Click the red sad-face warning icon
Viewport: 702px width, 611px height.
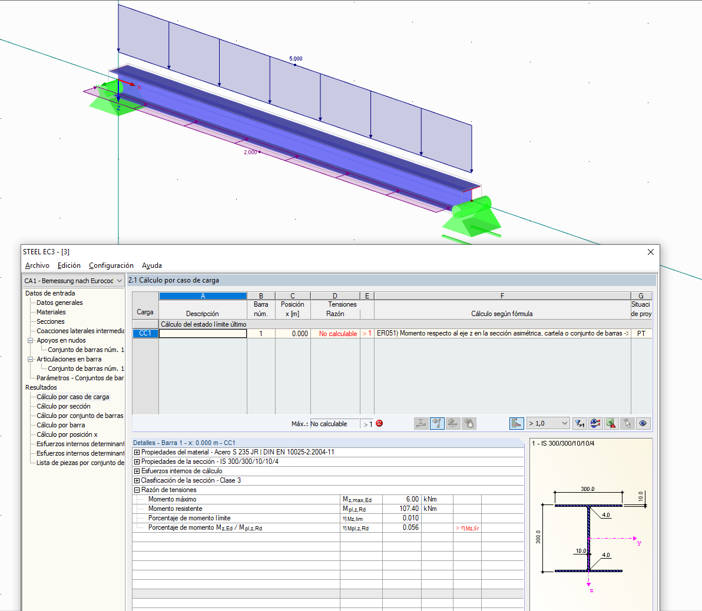[379, 423]
